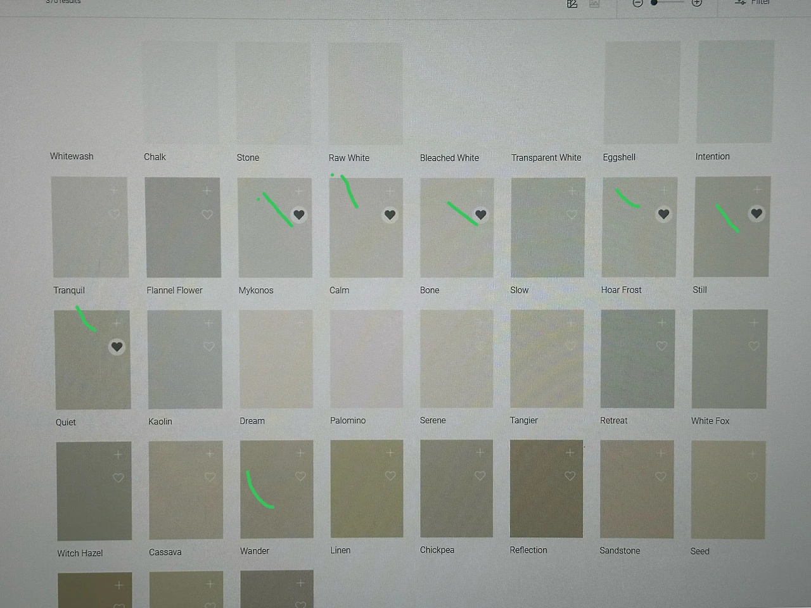The width and height of the screenshot is (811, 608).
Task: Click the Bleached White colour name
Action: coord(449,158)
